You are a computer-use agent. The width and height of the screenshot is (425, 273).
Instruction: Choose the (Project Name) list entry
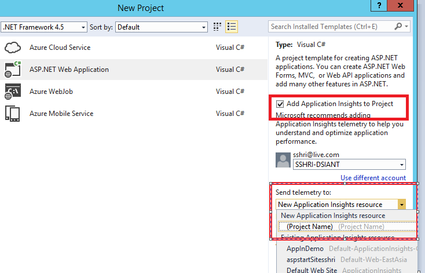coord(347,227)
